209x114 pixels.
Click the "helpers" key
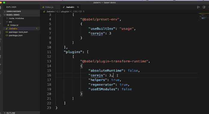[98, 80]
